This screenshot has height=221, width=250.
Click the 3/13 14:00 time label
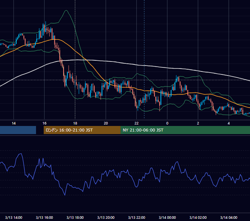pos(14,217)
